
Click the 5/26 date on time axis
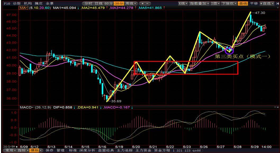204,147
